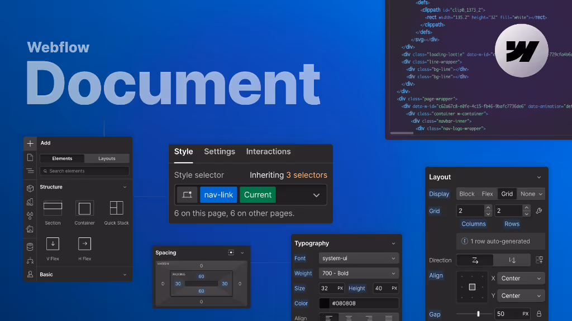Align text left

pyautogui.click(x=328, y=318)
